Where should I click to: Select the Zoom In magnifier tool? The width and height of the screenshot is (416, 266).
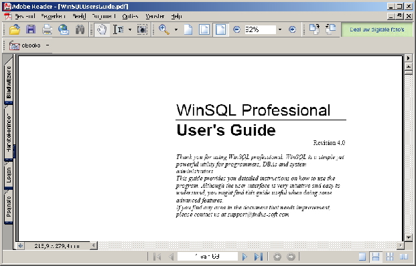click(x=164, y=29)
